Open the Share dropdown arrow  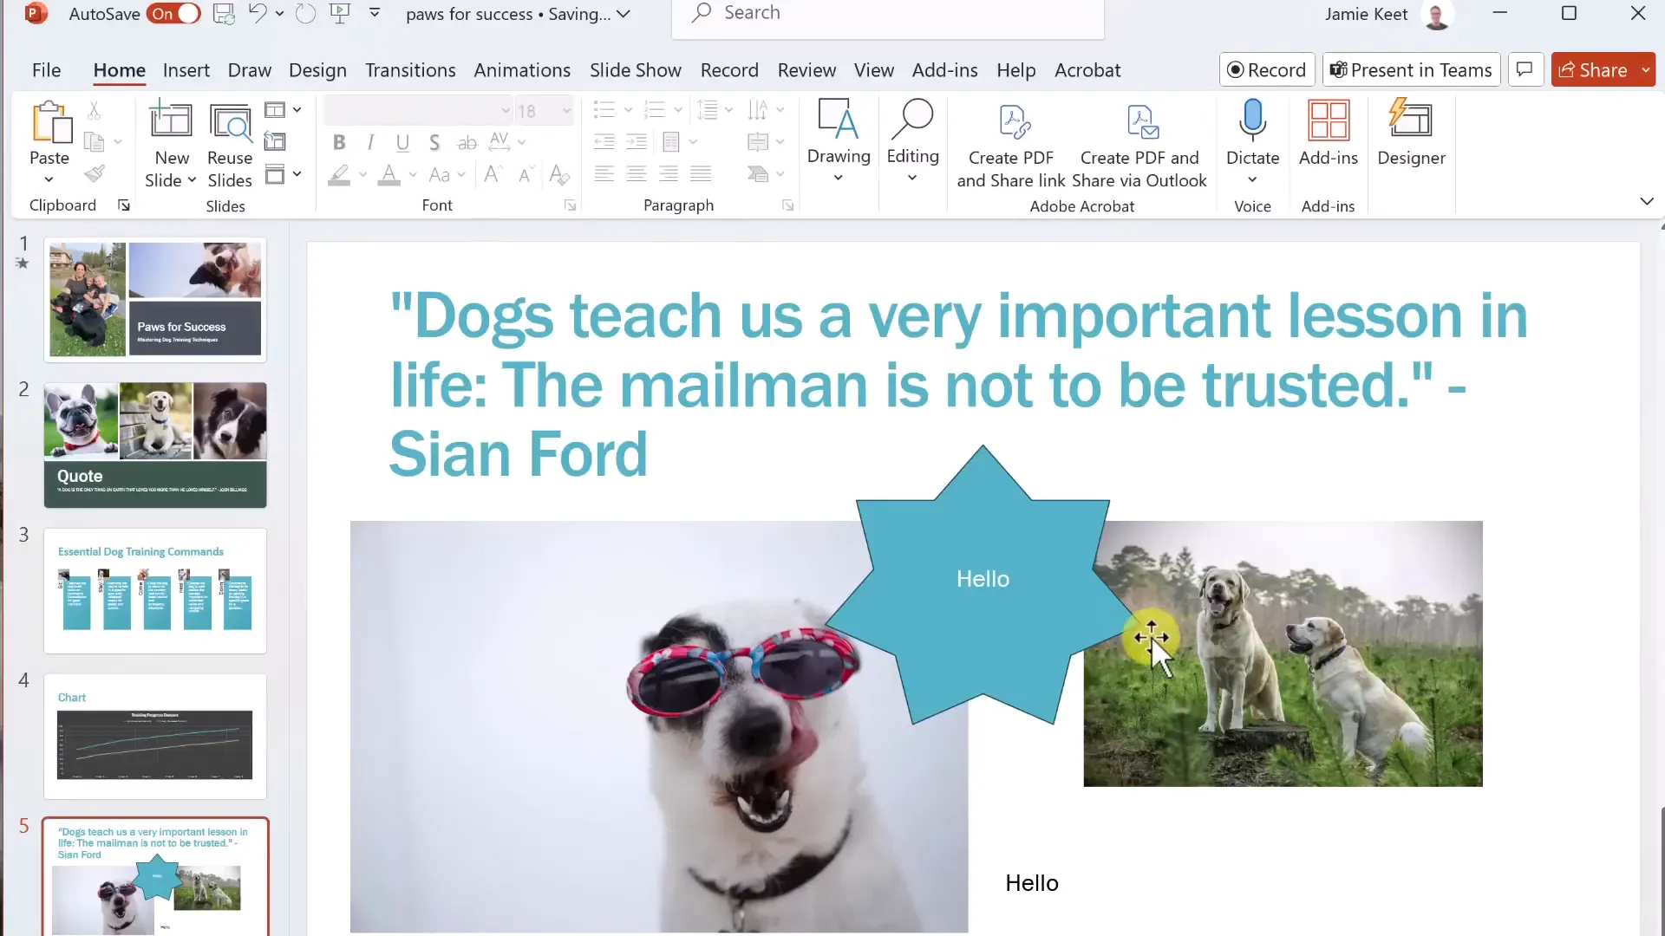point(1645,69)
